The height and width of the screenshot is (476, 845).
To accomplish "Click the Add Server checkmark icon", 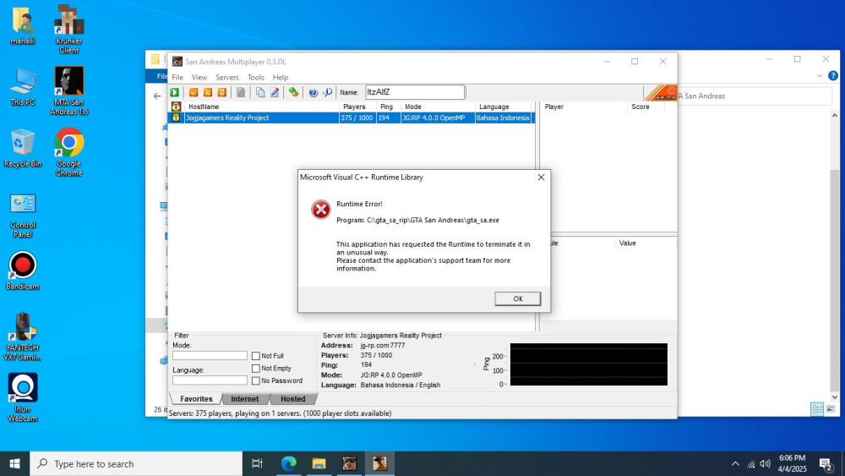I will coord(194,92).
